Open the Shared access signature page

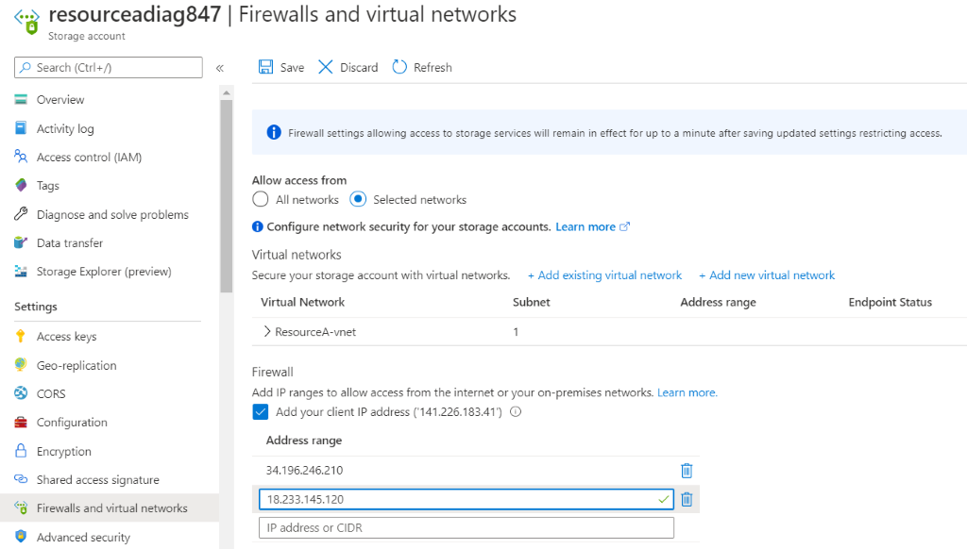pyautogui.click(x=97, y=479)
